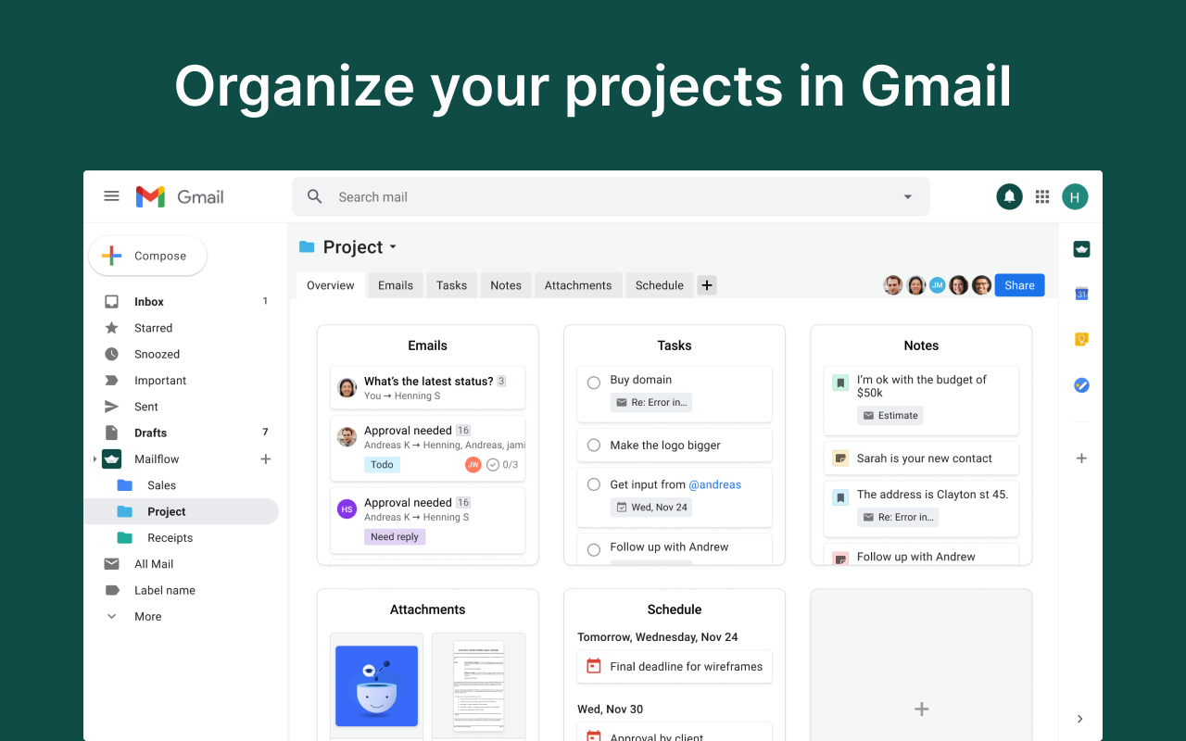Open advanced search options dropdown
The image size is (1186, 741).
[906, 196]
